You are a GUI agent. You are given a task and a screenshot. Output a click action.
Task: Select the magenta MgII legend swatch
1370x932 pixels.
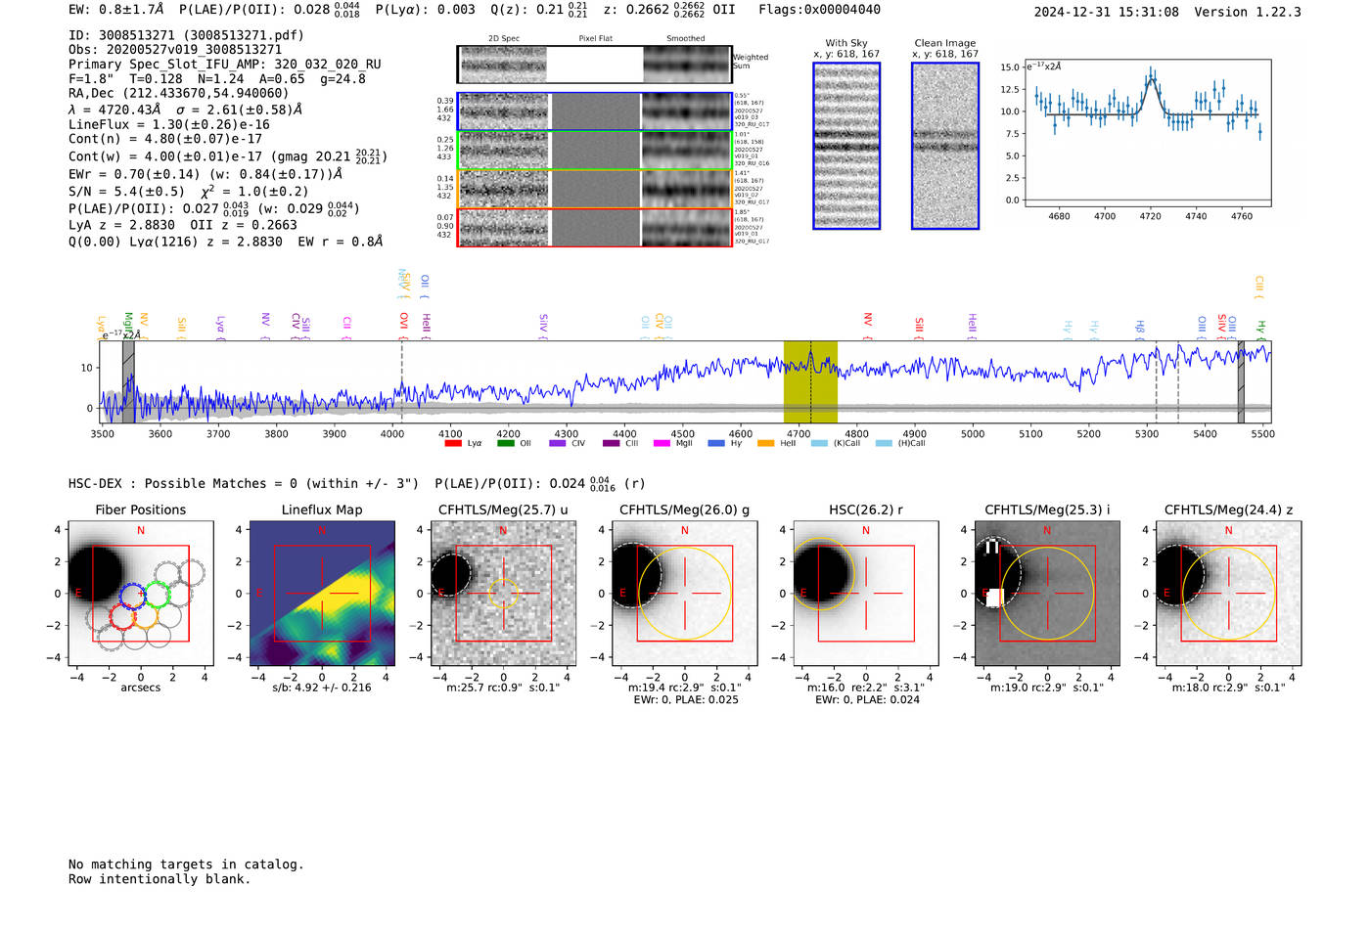[662, 443]
